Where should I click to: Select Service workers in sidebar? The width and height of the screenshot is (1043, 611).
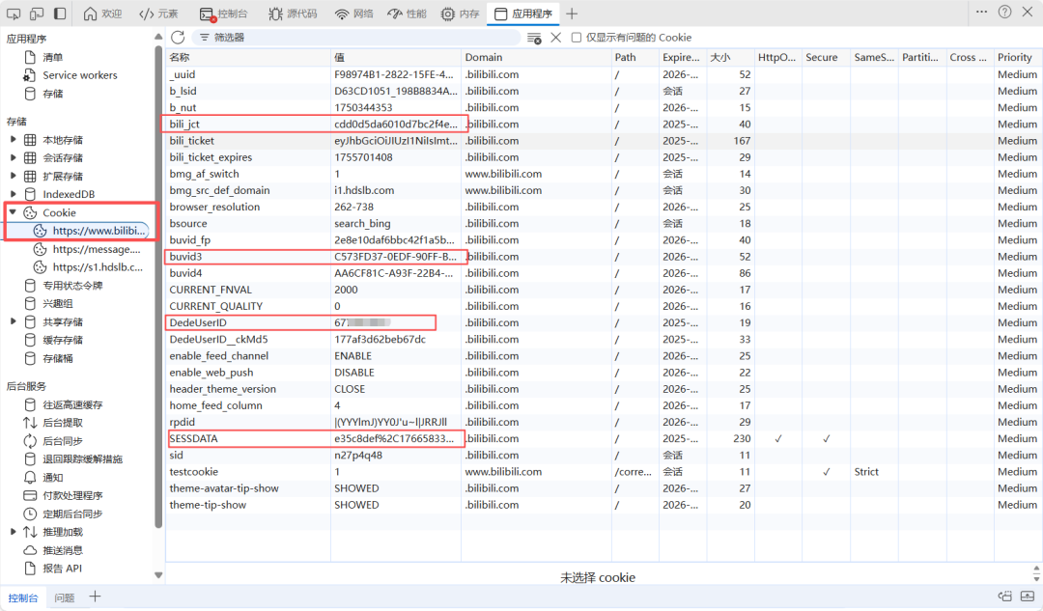point(80,75)
